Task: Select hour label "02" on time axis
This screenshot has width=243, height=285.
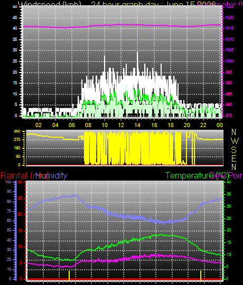Action: (39, 125)
